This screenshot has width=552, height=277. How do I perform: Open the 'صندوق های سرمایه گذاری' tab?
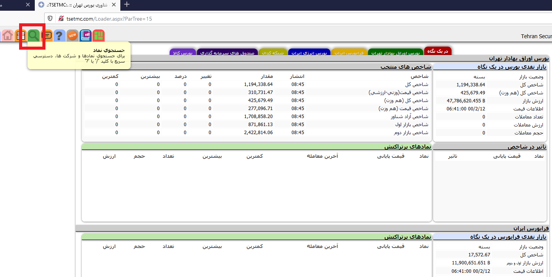(x=228, y=53)
